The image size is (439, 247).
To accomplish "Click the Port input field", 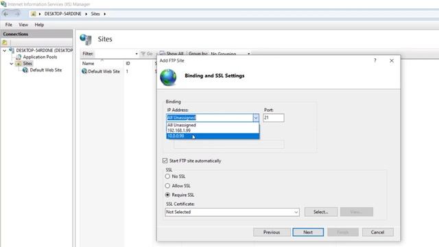I will tap(274, 118).
